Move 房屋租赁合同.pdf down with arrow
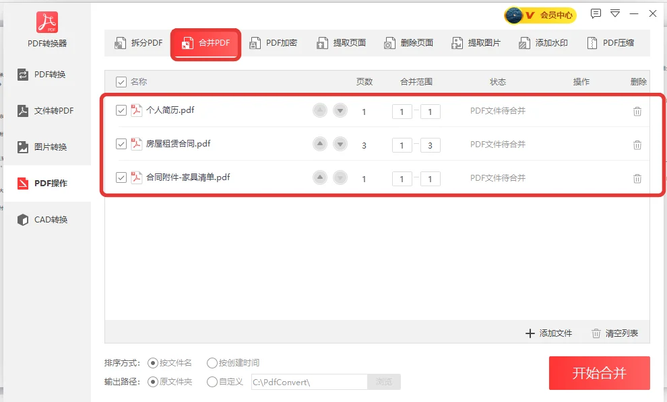 (340, 144)
